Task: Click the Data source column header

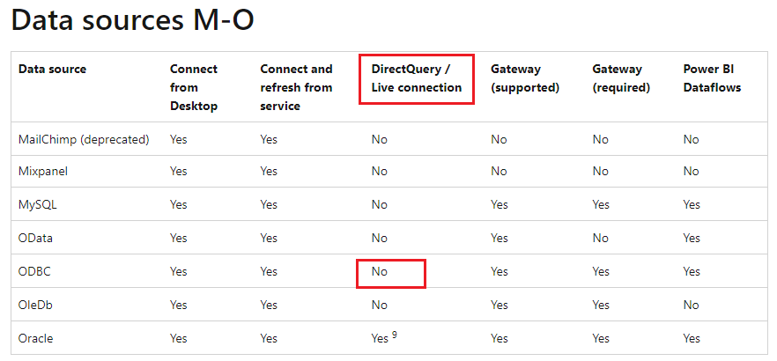Action: point(52,69)
